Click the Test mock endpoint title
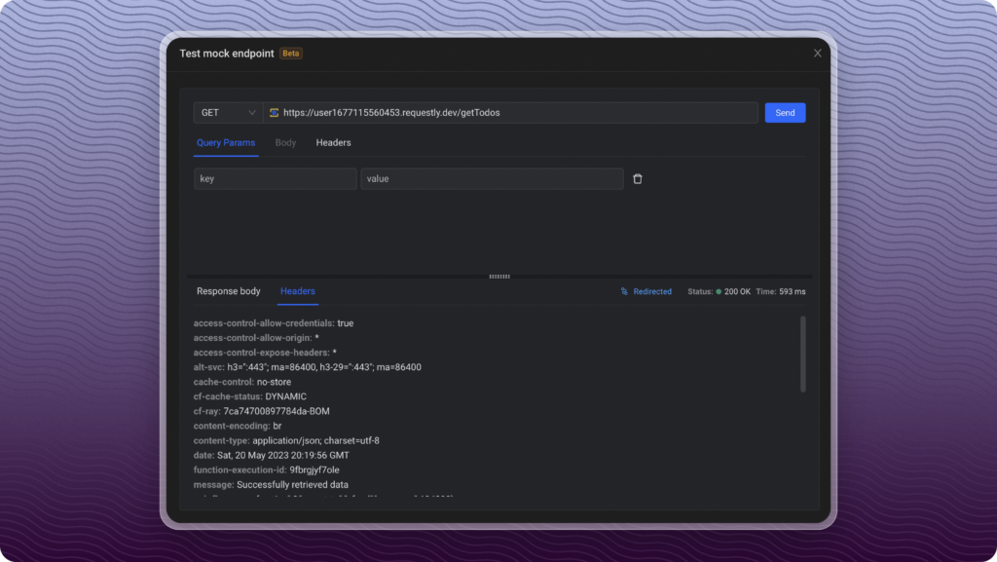 click(226, 54)
